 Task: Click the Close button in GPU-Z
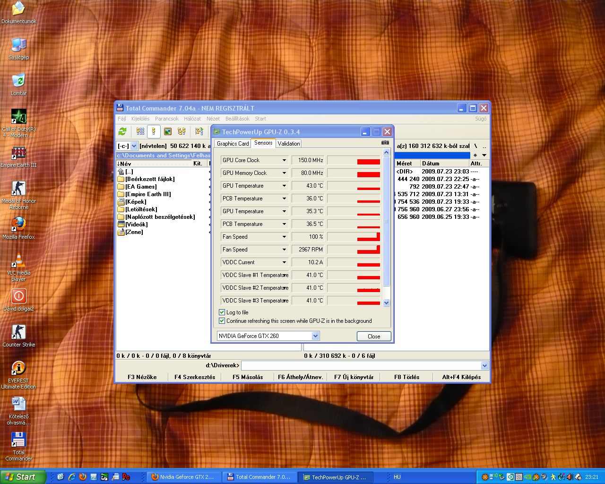pos(374,336)
